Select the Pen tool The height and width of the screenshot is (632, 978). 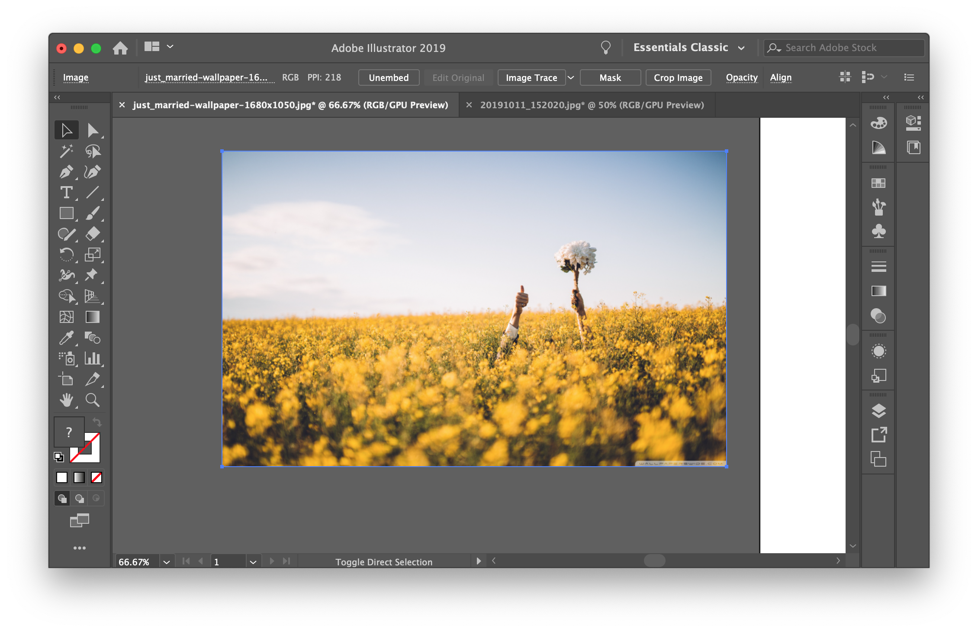tap(66, 172)
